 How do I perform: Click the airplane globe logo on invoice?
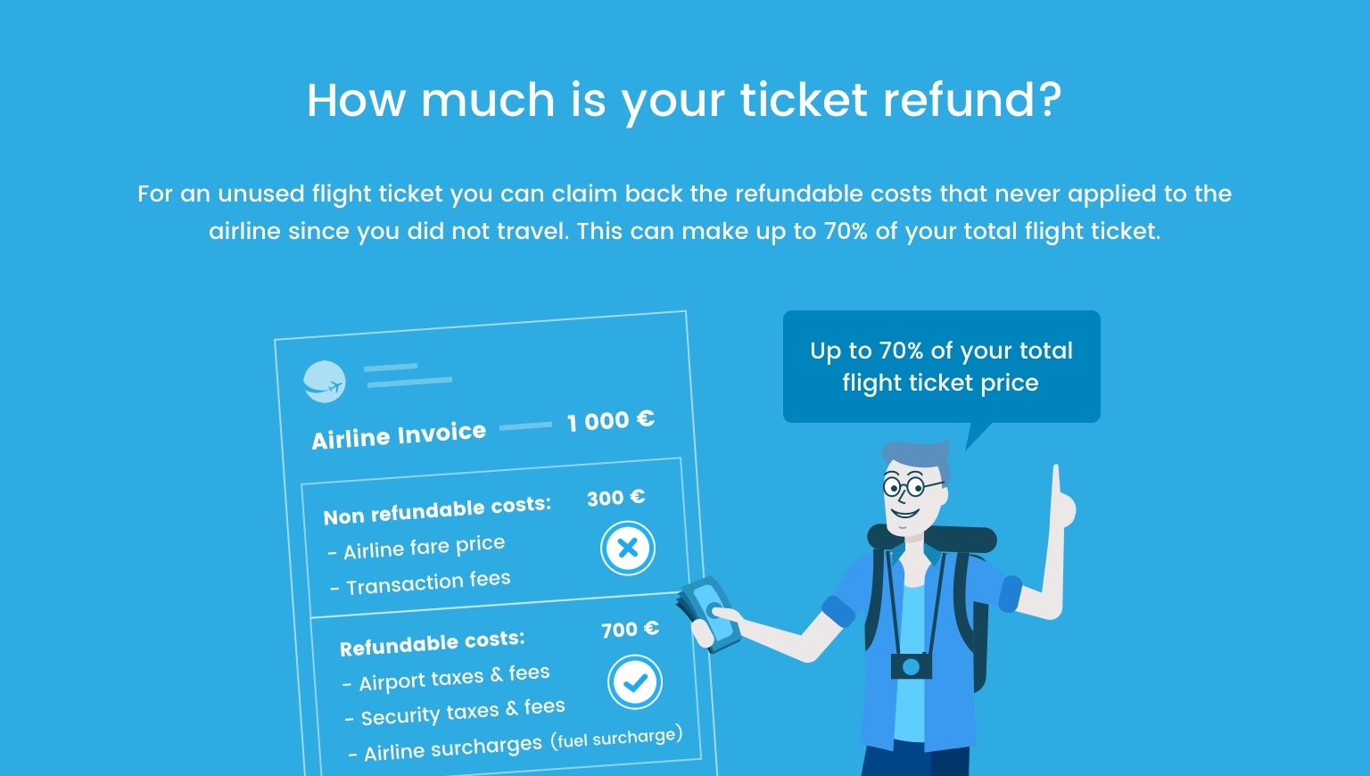tap(324, 382)
